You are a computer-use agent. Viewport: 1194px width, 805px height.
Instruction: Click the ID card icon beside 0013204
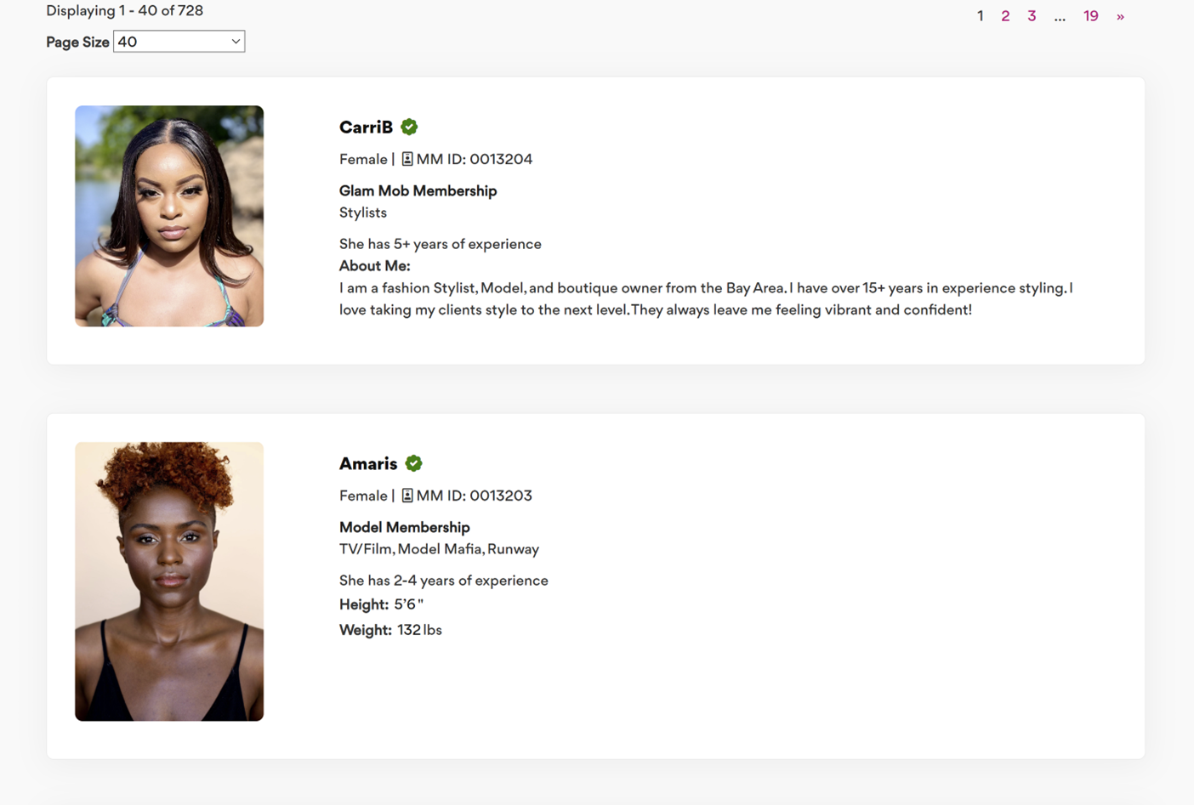click(407, 159)
